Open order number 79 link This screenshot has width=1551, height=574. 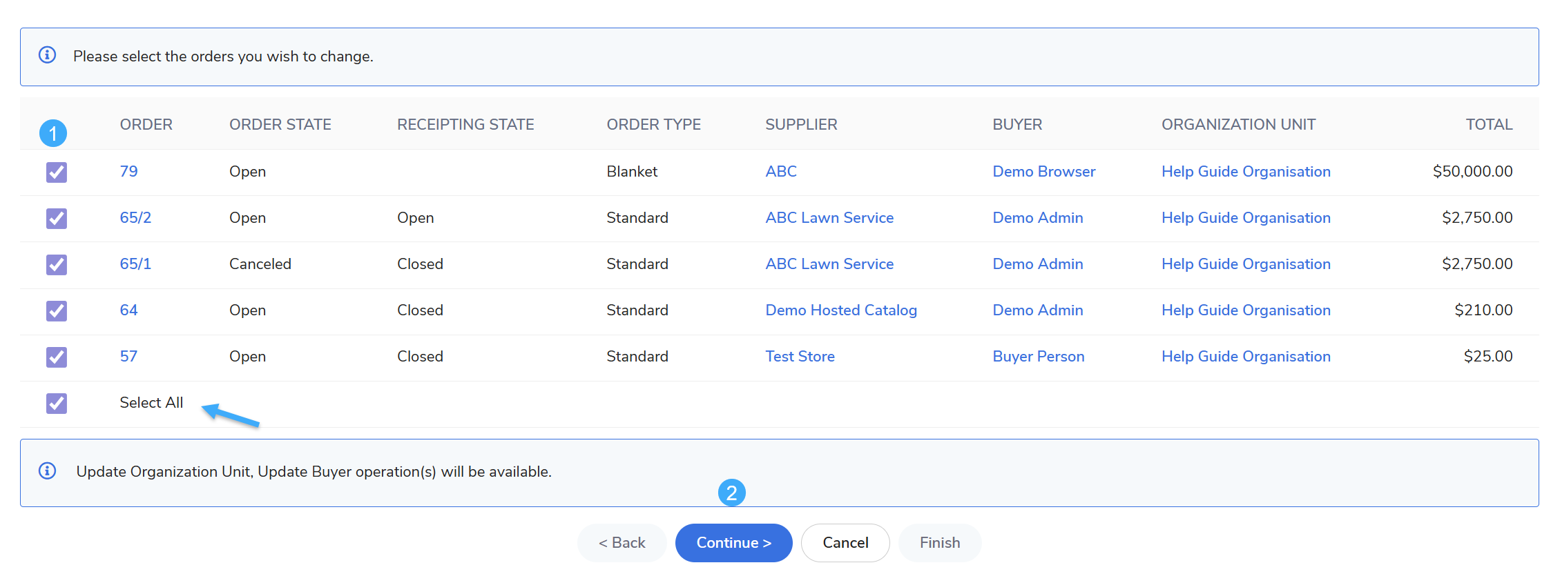point(128,171)
